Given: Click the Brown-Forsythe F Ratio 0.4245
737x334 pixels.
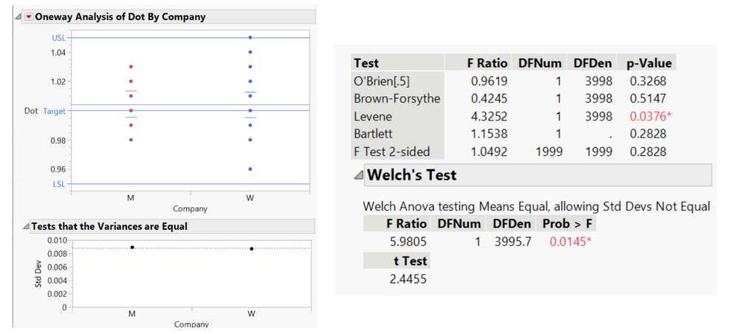Looking at the screenshot, I should [x=490, y=98].
